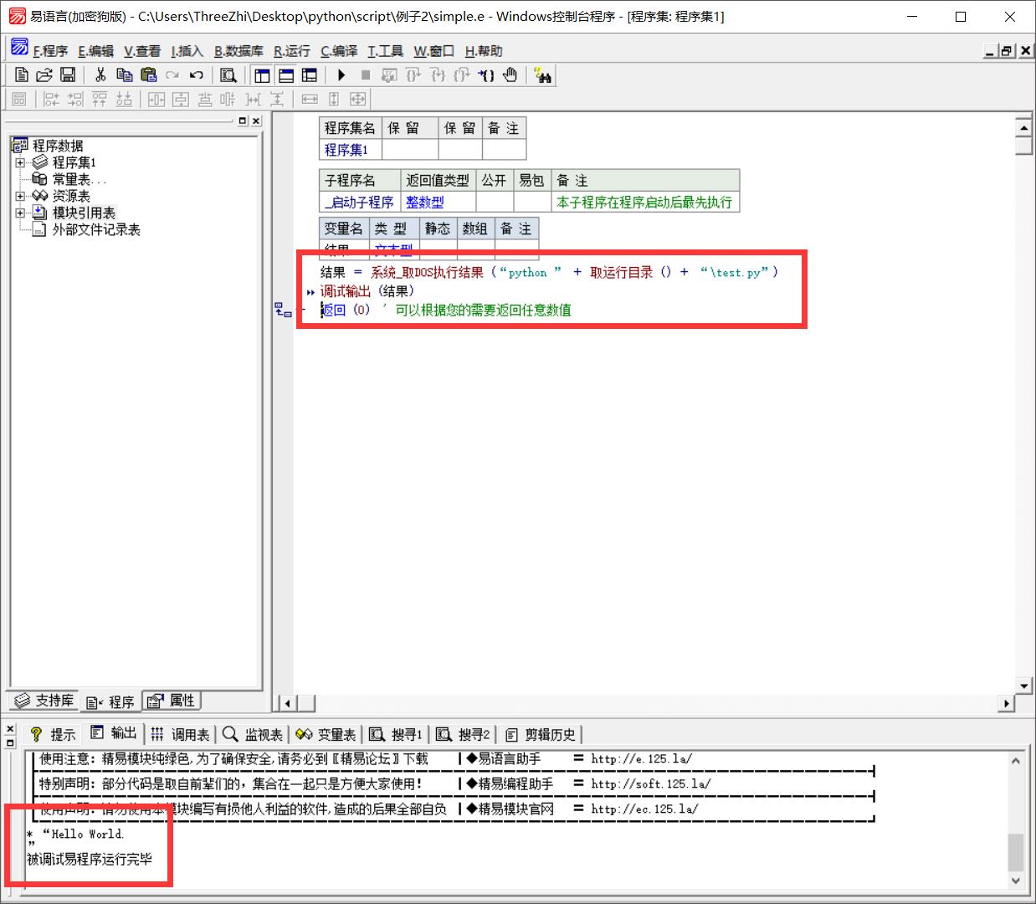Click the http://e.125.la/ address in output

(x=641, y=759)
